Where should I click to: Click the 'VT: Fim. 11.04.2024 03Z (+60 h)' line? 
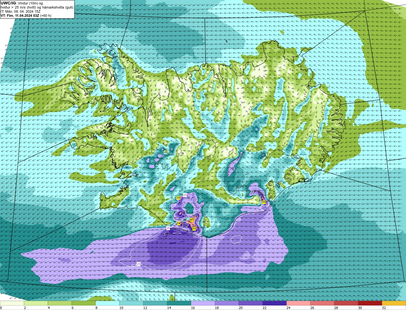26,15
